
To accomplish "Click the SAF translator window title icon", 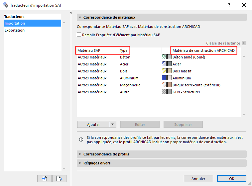I will click(x=6, y=5).
